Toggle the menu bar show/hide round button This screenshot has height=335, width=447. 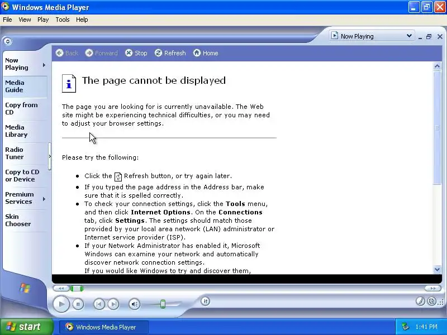pos(8,41)
